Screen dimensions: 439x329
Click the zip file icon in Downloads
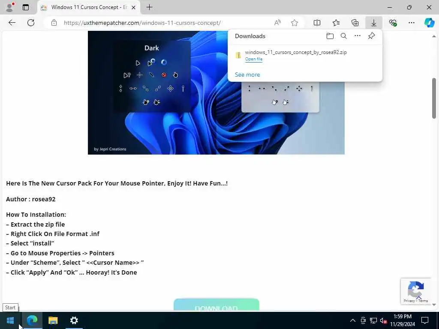[x=238, y=55]
